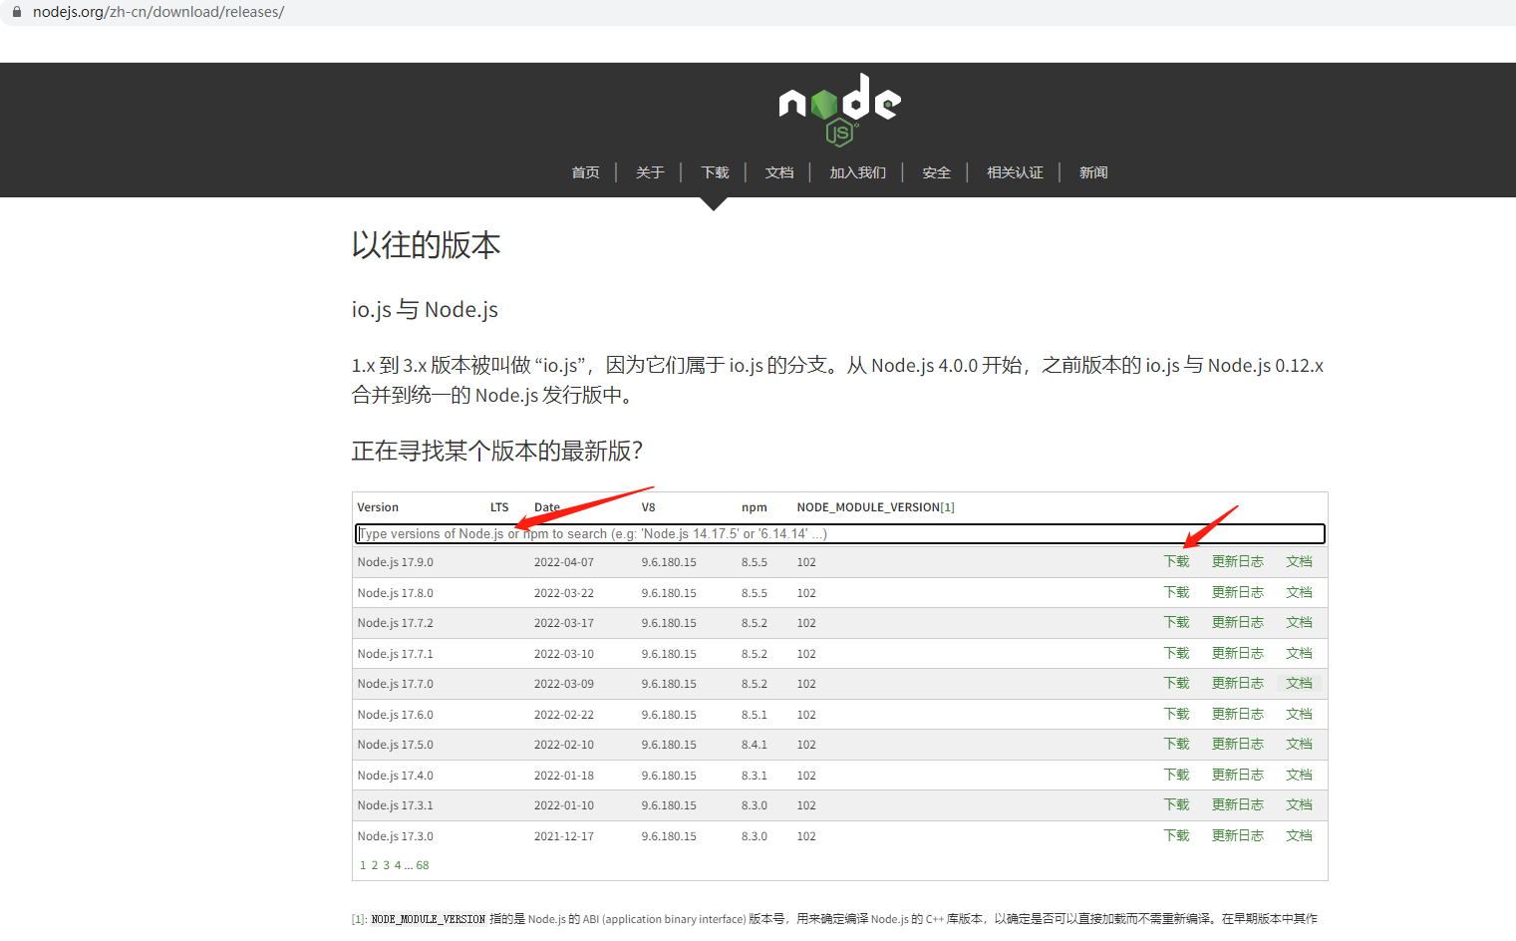Open the 关于 menu item
This screenshot has width=1516, height=941.
(649, 171)
